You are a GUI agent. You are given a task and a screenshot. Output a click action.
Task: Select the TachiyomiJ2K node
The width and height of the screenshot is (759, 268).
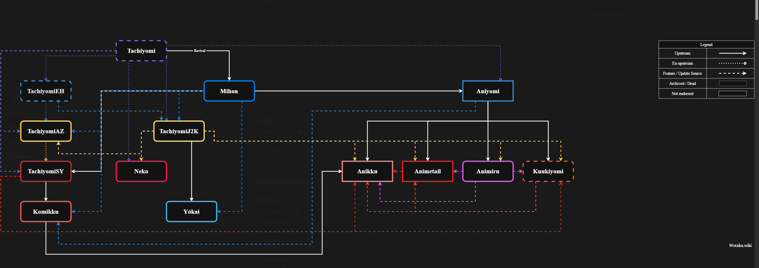click(x=179, y=131)
